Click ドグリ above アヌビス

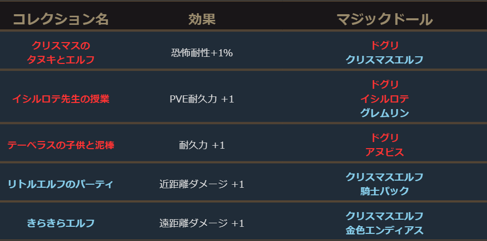point(385,137)
